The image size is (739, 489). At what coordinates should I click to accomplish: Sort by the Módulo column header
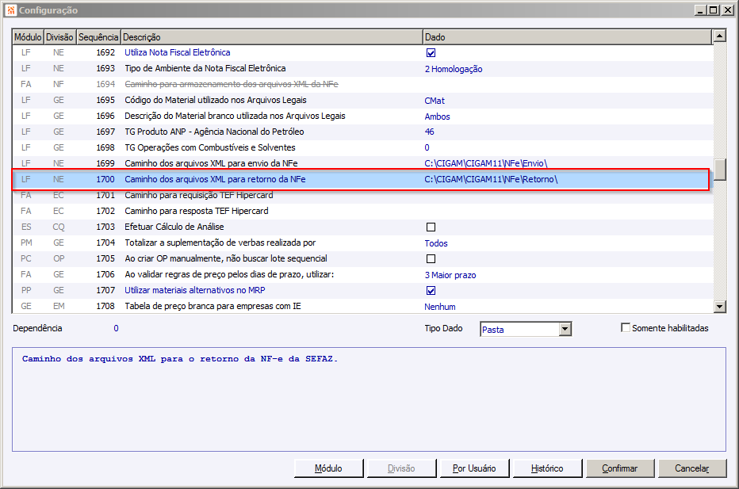point(28,36)
